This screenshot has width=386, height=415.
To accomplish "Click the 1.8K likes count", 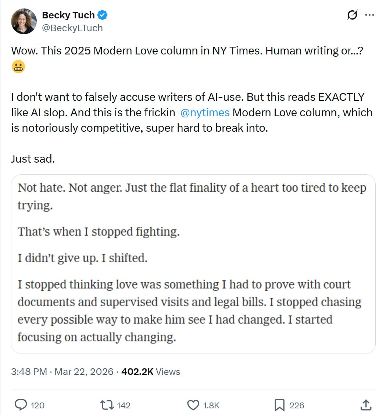I will coord(211,405).
